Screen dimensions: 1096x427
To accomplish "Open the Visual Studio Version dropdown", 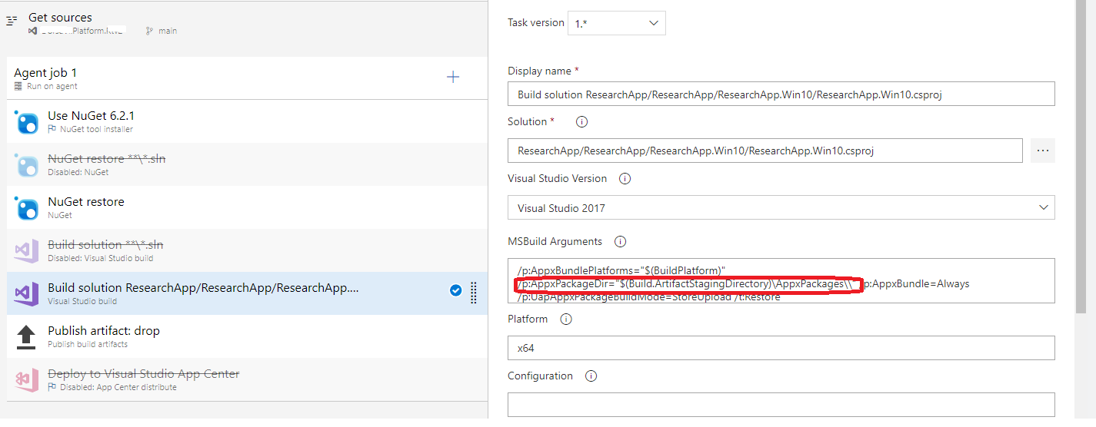I will coord(781,207).
